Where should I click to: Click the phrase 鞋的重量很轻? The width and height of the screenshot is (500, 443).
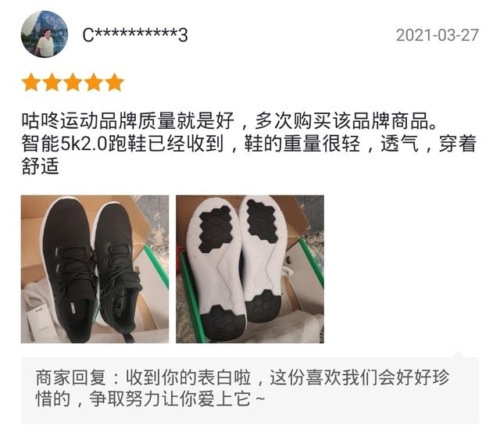click(x=302, y=144)
